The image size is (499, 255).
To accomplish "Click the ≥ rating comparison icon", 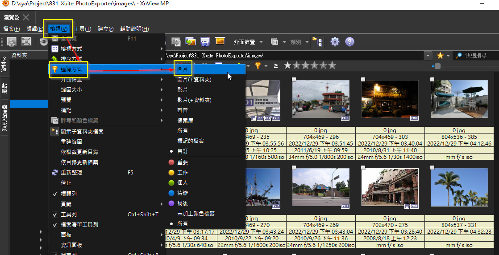I will click(x=275, y=66).
